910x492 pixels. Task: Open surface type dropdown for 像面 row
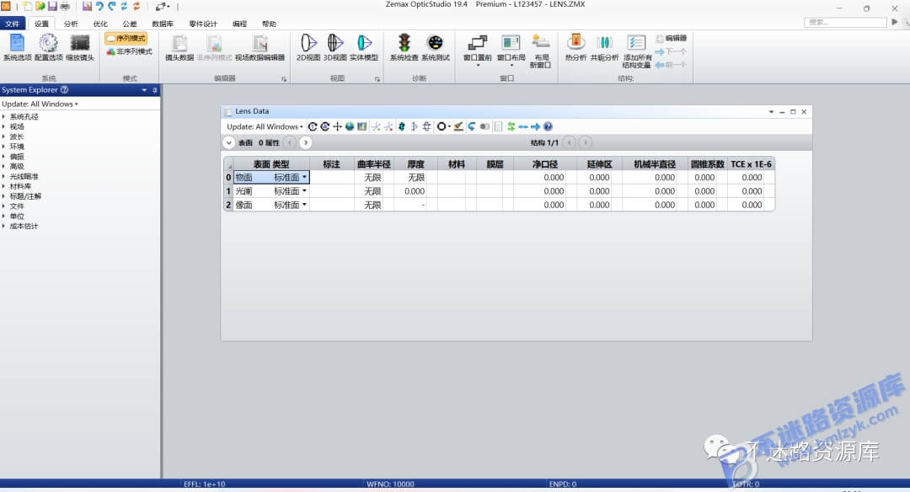(x=304, y=205)
